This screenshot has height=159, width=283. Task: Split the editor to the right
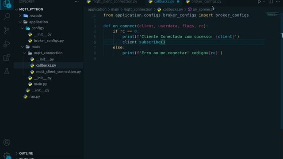(271, 2)
